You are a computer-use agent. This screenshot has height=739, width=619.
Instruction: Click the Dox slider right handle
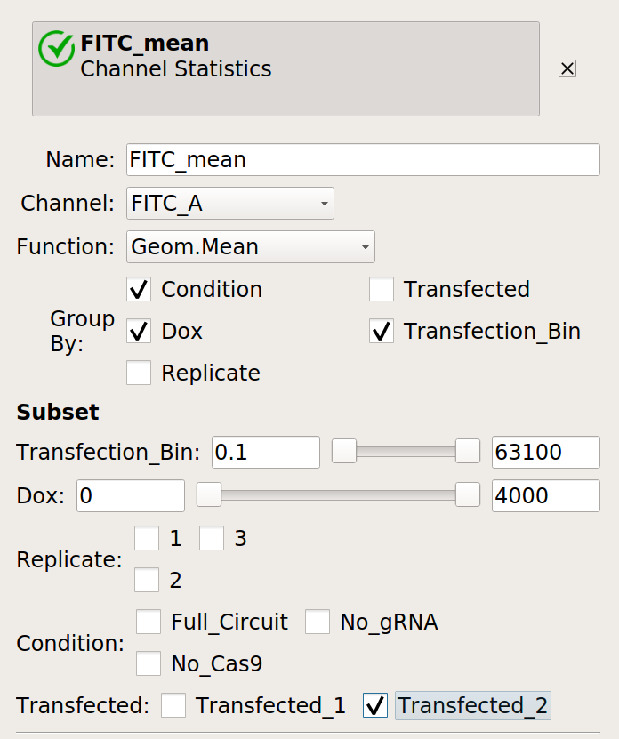point(468,494)
